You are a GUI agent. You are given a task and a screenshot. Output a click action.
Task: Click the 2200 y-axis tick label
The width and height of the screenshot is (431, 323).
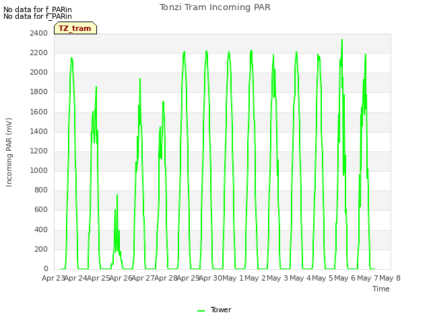point(39,53)
